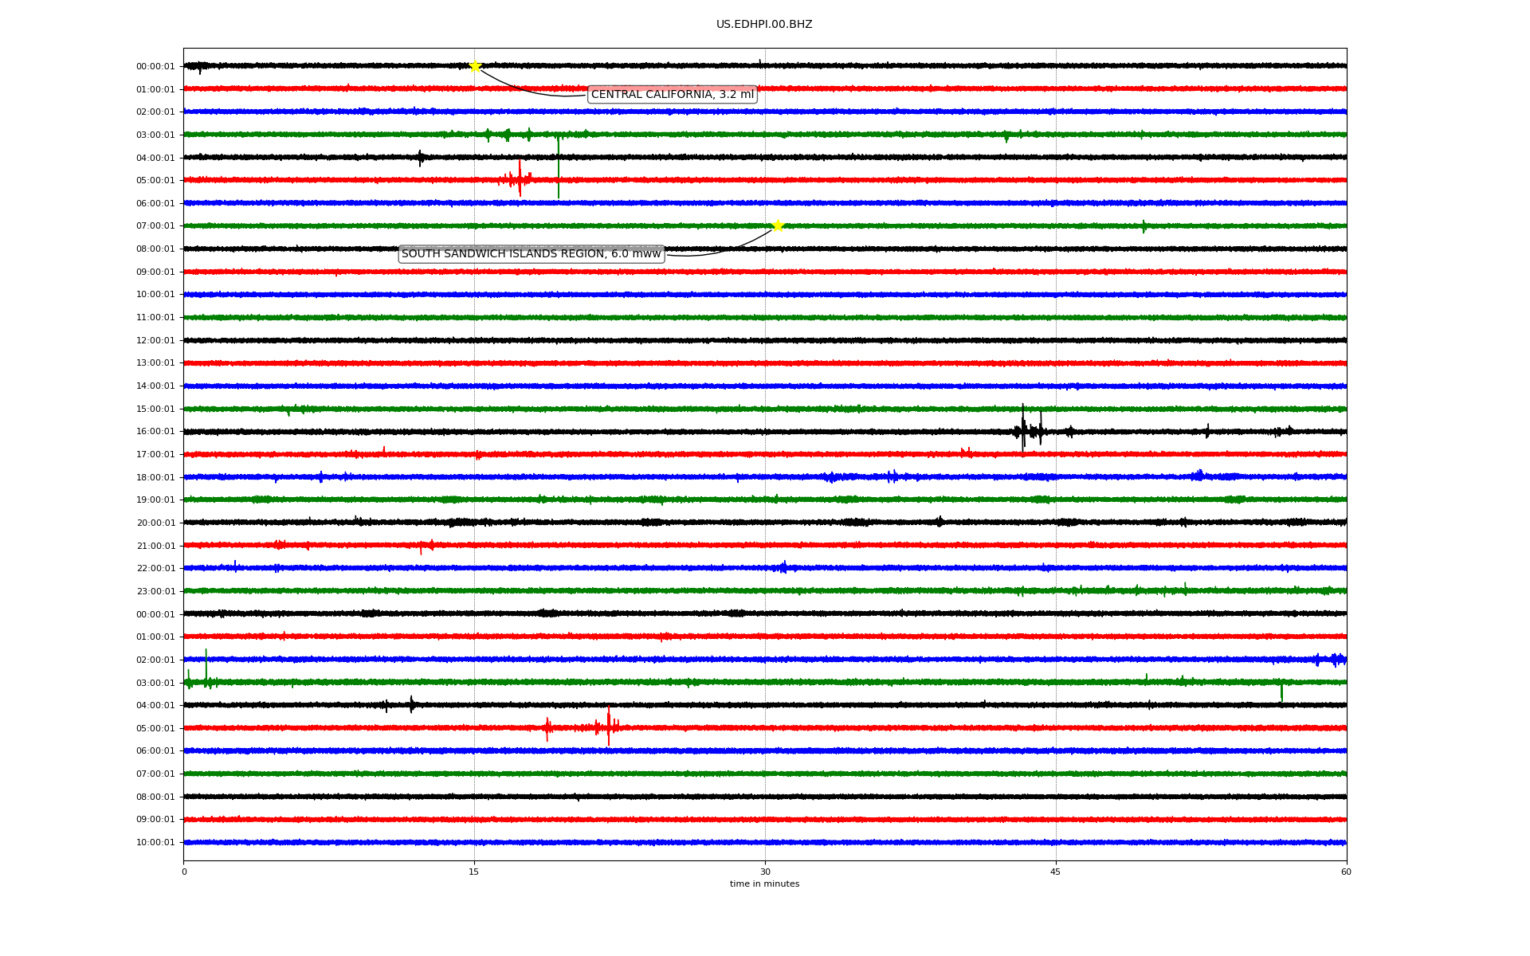Image resolution: width=1530 pixels, height=956 pixels.
Task: Click the 45 tick on time axis
Action: tap(1056, 872)
